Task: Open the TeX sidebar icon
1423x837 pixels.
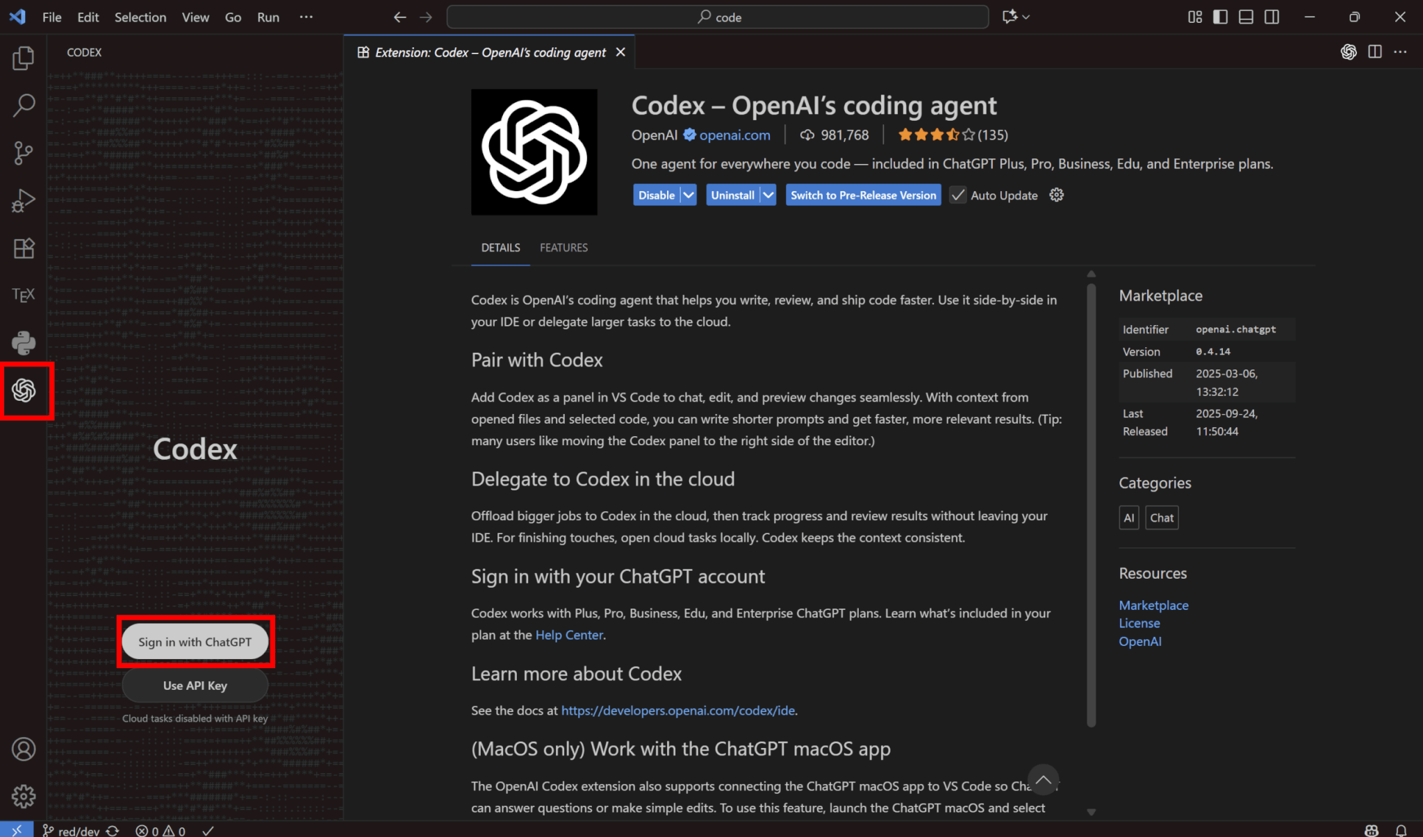Action: [x=24, y=295]
